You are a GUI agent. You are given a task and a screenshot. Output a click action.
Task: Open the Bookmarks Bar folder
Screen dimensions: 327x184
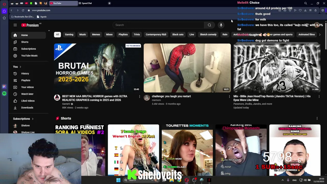(x=22, y=17)
